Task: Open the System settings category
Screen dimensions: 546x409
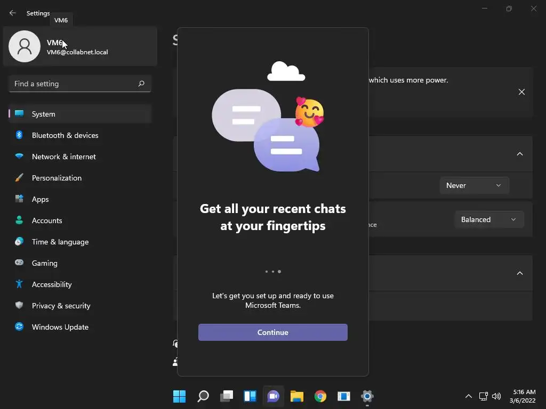Action: click(80, 114)
